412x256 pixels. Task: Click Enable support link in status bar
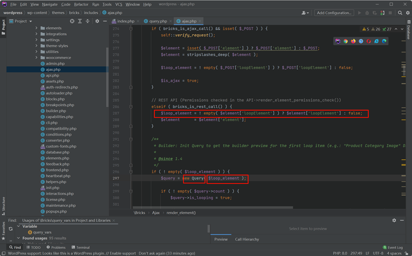click(123, 253)
